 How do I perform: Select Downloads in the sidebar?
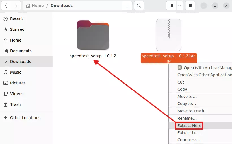point(26,62)
